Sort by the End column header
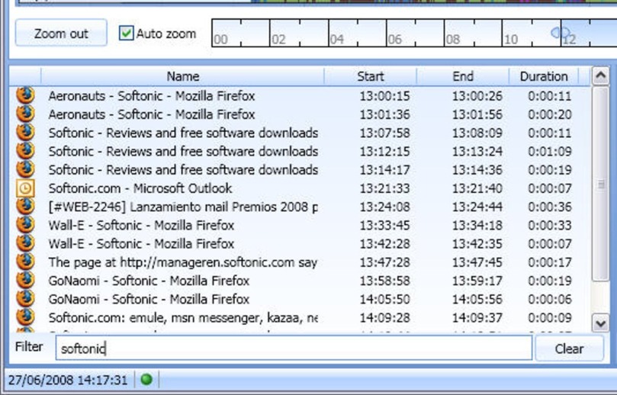The image size is (617, 395). tap(463, 76)
